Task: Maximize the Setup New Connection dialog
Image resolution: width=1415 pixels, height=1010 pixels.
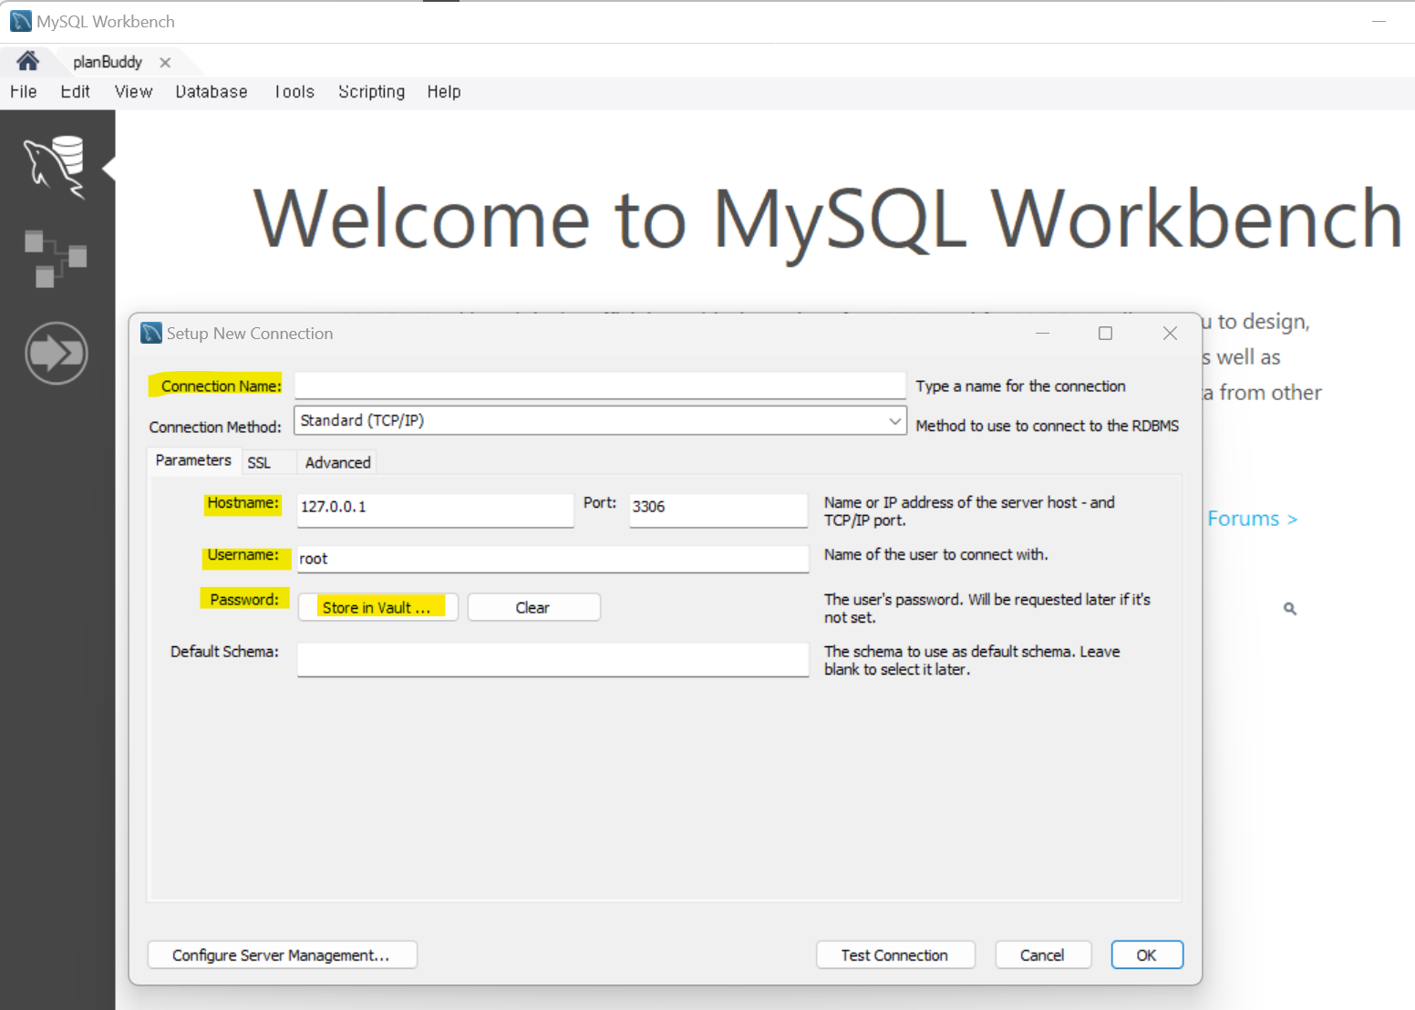Action: 1105,334
